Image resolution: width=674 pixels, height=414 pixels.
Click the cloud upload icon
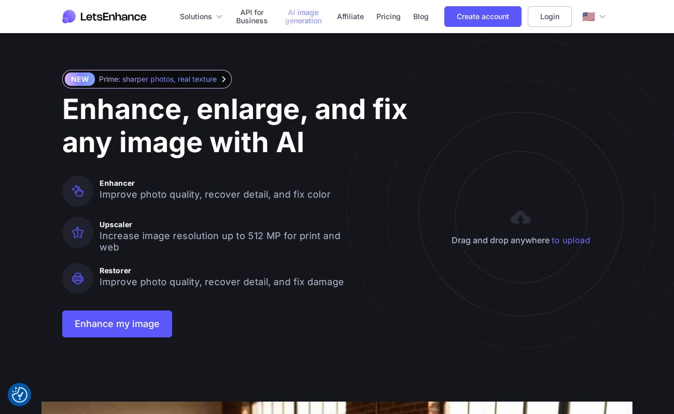[521, 218]
